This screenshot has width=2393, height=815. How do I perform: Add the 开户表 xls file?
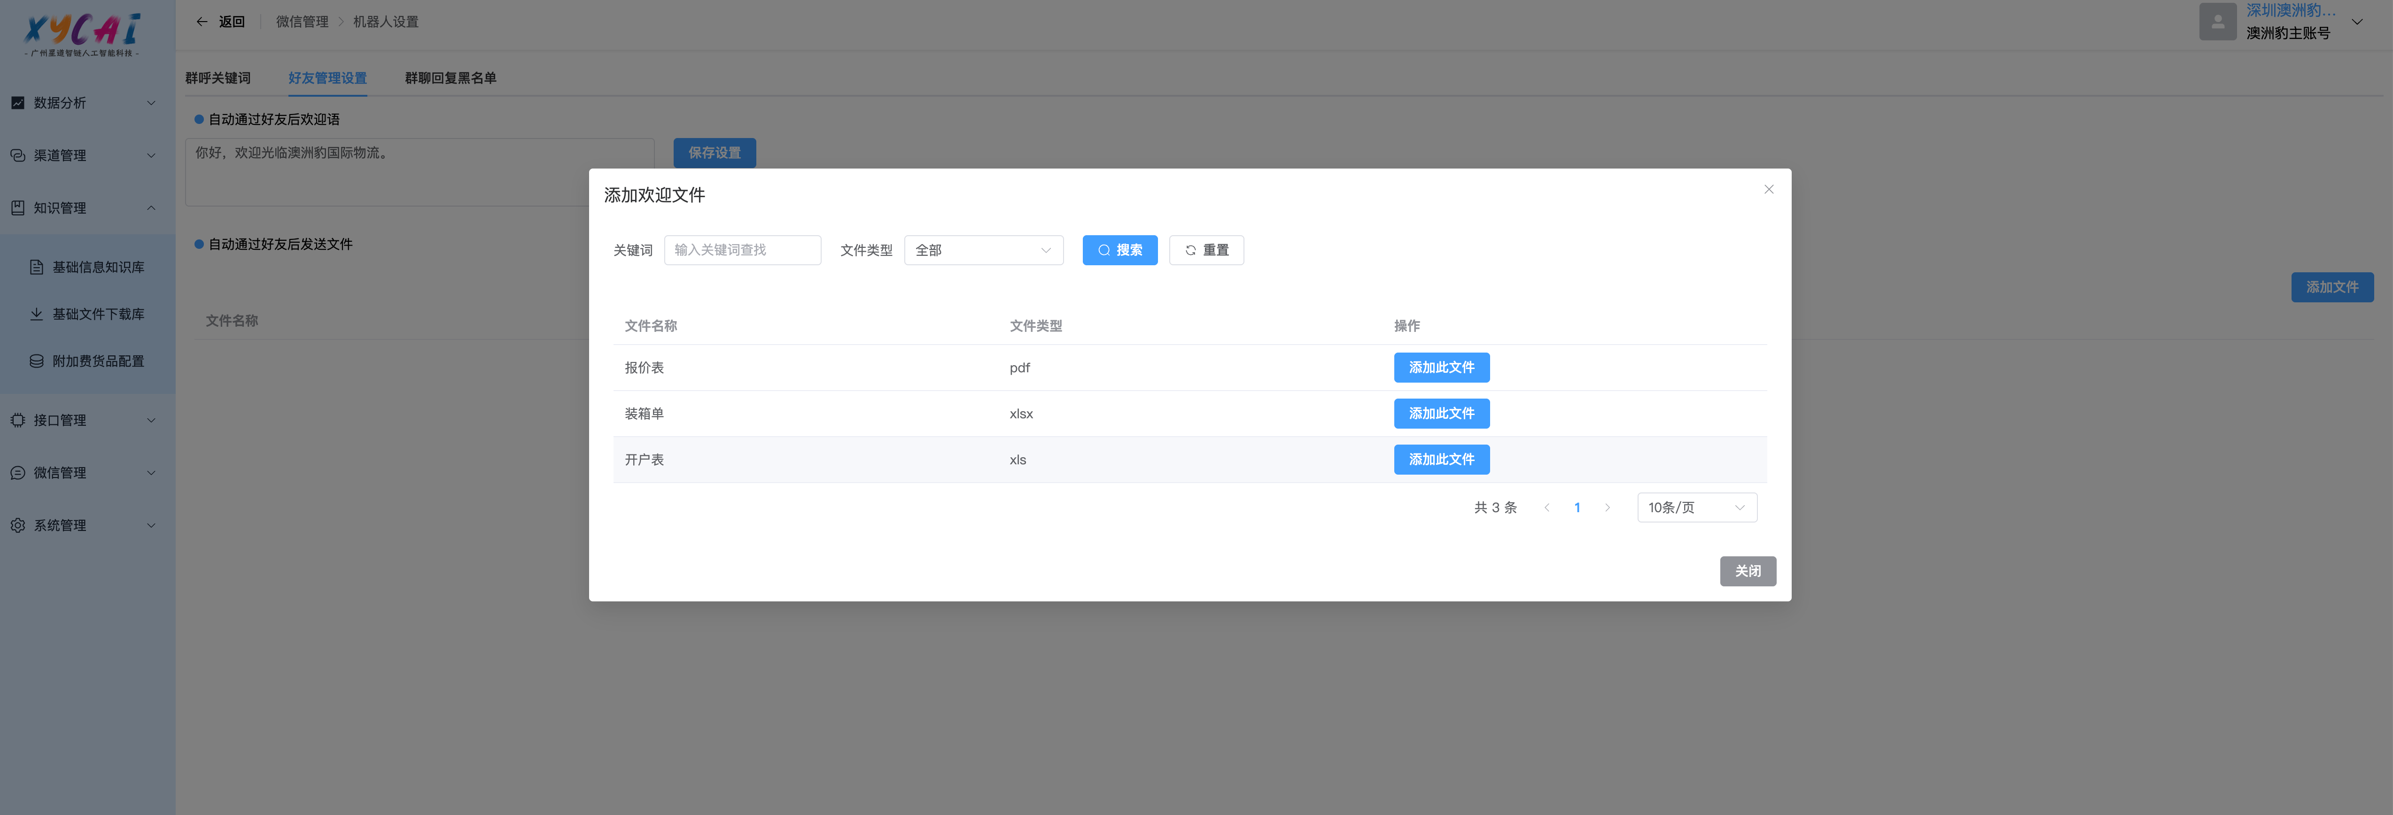[x=1441, y=460]
